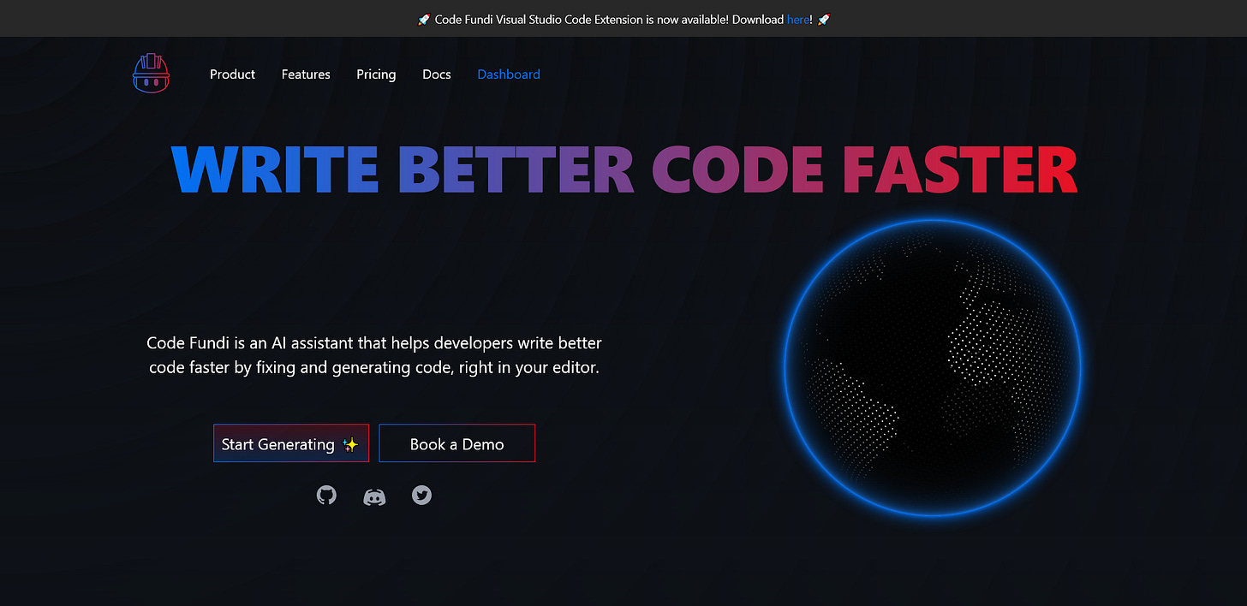Open the Features menu
Image resolution: width=1247 pixels, height=606 pixels.
306,74
